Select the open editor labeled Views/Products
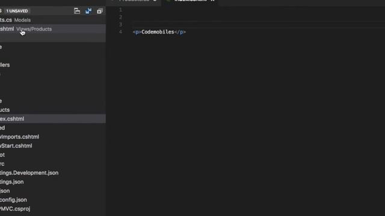 53,29
